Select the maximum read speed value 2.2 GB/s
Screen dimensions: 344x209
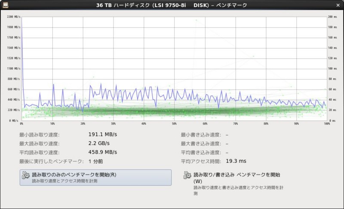(x=99, y=143)
